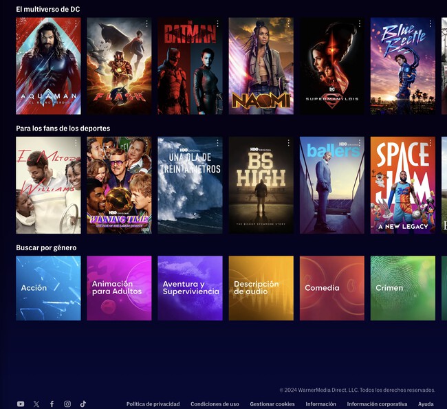Browse the Crimen genre tile

[x=402, y=288]
